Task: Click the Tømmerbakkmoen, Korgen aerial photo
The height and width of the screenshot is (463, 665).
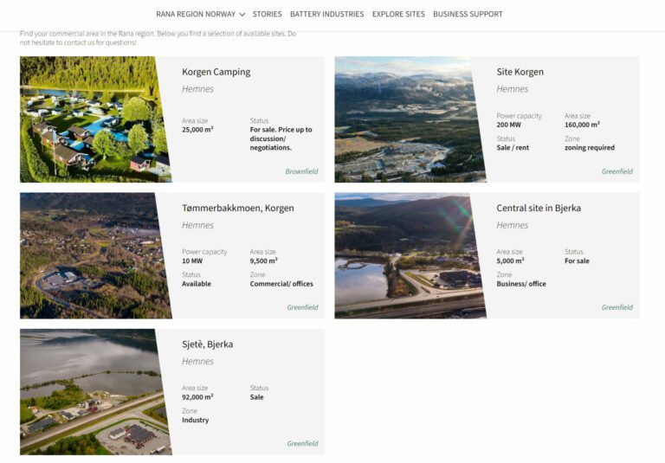Action: pos(91,255)
